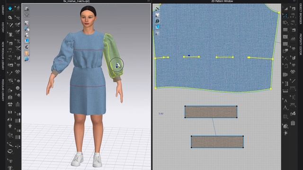Viewport: 303px width, 170px height.
Task: Select the diagonal line tool in right toolbar
Action: [294, 81]
